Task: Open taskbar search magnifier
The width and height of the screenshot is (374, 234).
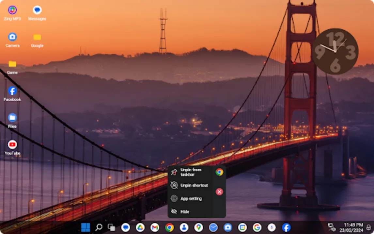Action: click(x=99, y=227)
